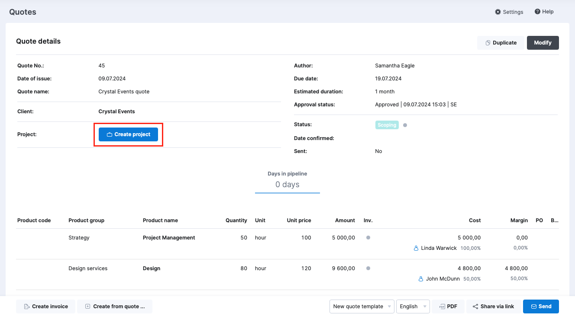Click the Duplicate button
The height and width of the screenshot is (316, 575).
pos(501,43)
